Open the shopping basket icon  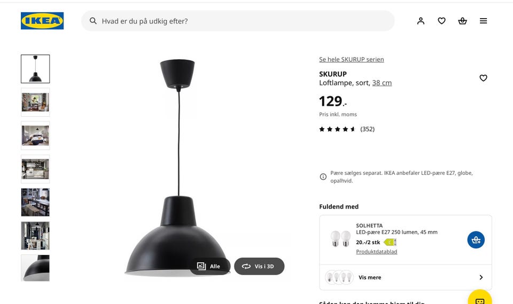click(462, 21)
